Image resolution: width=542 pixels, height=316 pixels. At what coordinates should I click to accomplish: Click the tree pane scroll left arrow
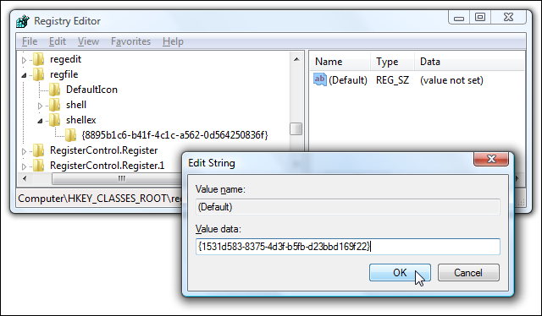click(x=25, y=178)
